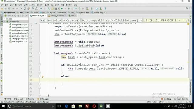Click the AVD Manager icon
This screenshot has width=194, height=109.
[x=88, y=9]
